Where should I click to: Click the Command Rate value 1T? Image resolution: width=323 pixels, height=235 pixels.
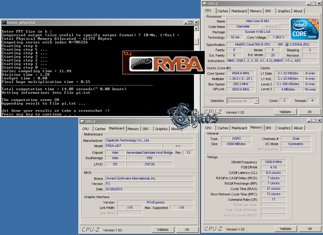pyautogui.click(x=273, y=199)
